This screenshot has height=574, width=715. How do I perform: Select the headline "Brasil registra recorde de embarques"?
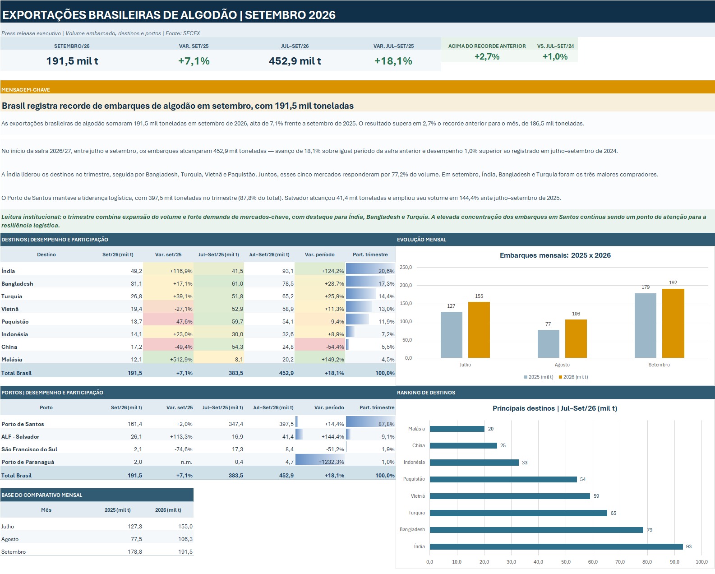tap(178, 106)
